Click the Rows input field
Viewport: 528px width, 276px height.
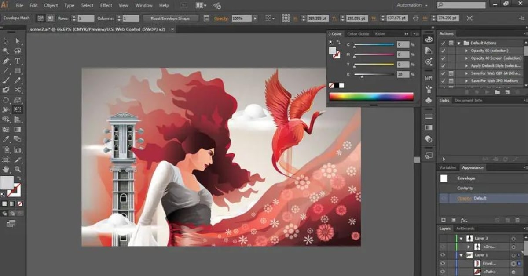[86, 18]
